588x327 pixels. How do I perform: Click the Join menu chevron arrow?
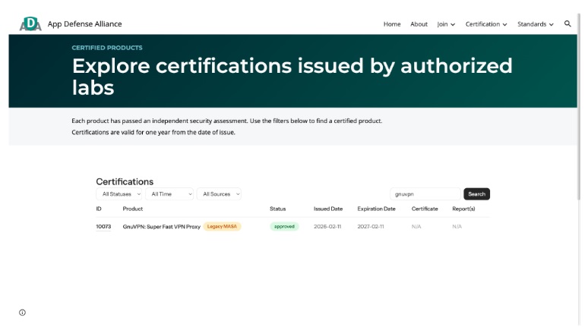[x=453, y=24]
